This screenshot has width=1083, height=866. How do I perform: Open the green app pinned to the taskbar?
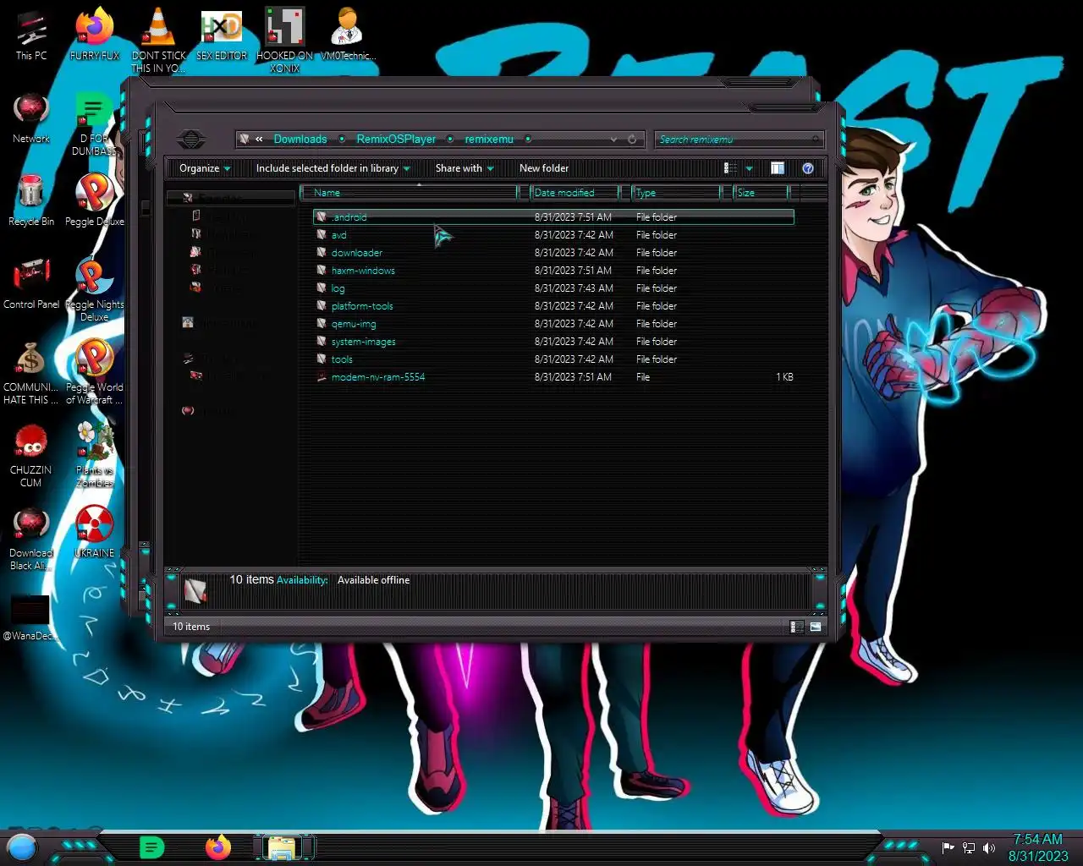pos(151,847)
